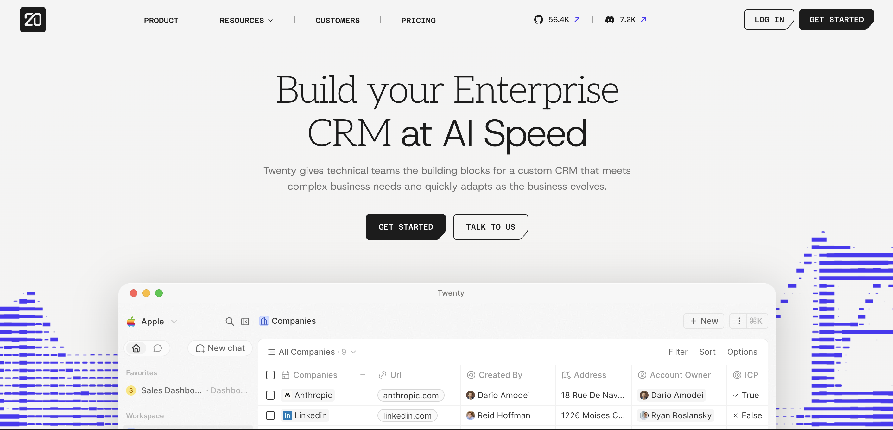Click the Log In button
The height and width of the screenshot is (430, 893).
tap(769, 20)
